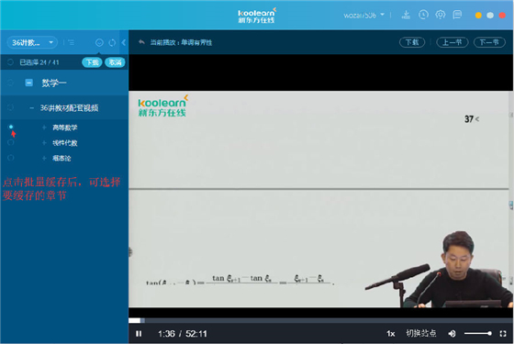This screenshot has height=344, width=514.
Task: Enter fullscreen video mode
Action: [x=503, y=334]
